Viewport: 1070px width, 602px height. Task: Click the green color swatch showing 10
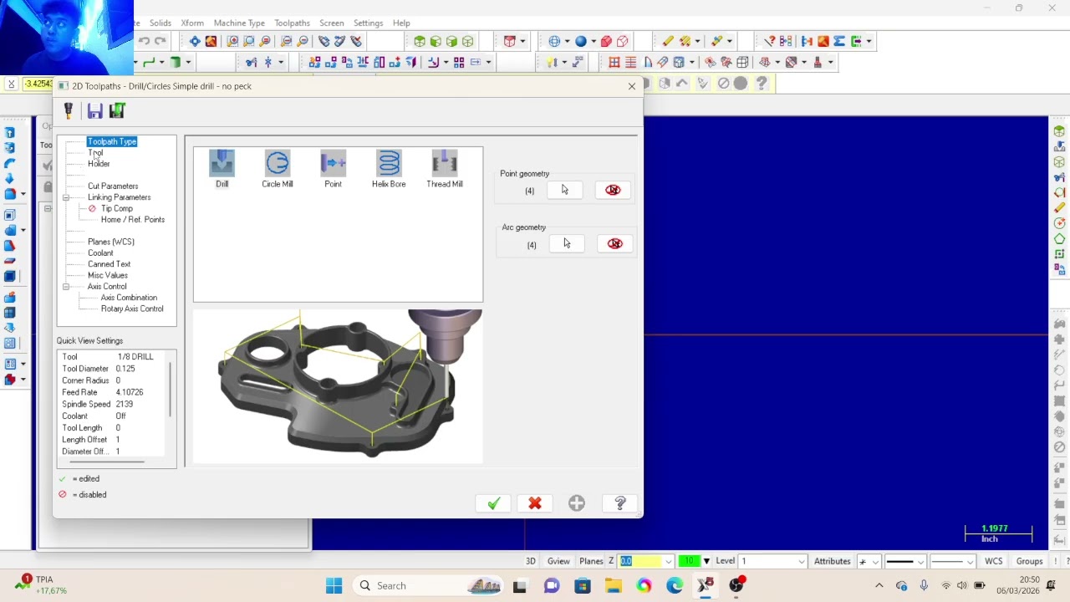pyautogui.click(x=688, y=561)
